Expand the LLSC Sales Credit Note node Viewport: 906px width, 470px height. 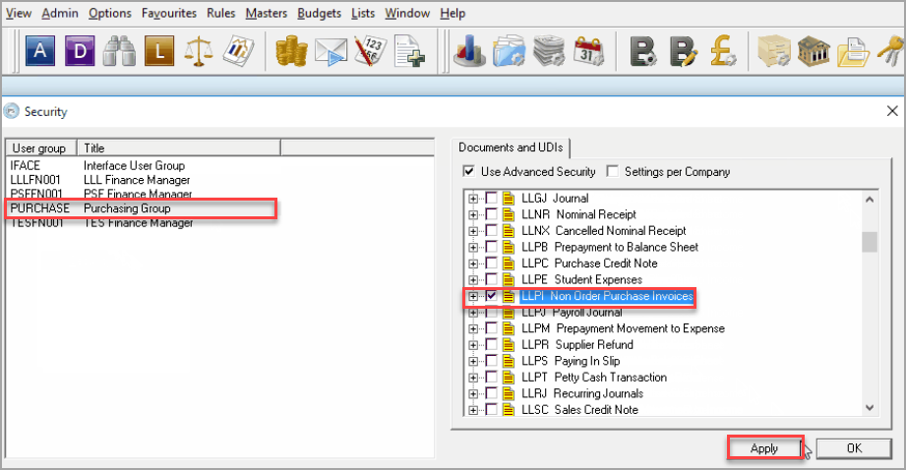pyautogui.click(x=474, y=410)
